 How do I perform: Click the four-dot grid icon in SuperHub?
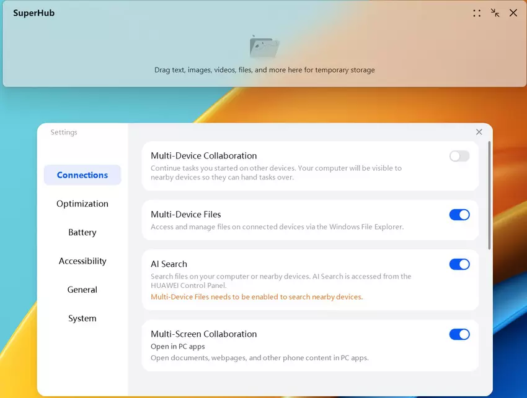pyautogui.click(x=477, y=13)
